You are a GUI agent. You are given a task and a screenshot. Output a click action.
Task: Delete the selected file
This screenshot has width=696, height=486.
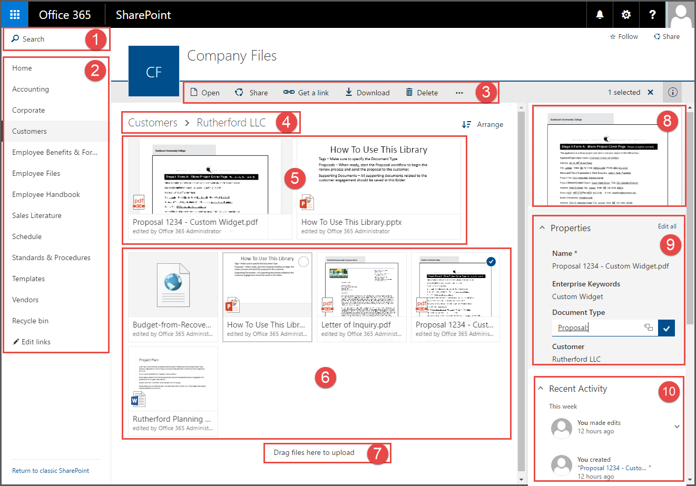point(421,93)
